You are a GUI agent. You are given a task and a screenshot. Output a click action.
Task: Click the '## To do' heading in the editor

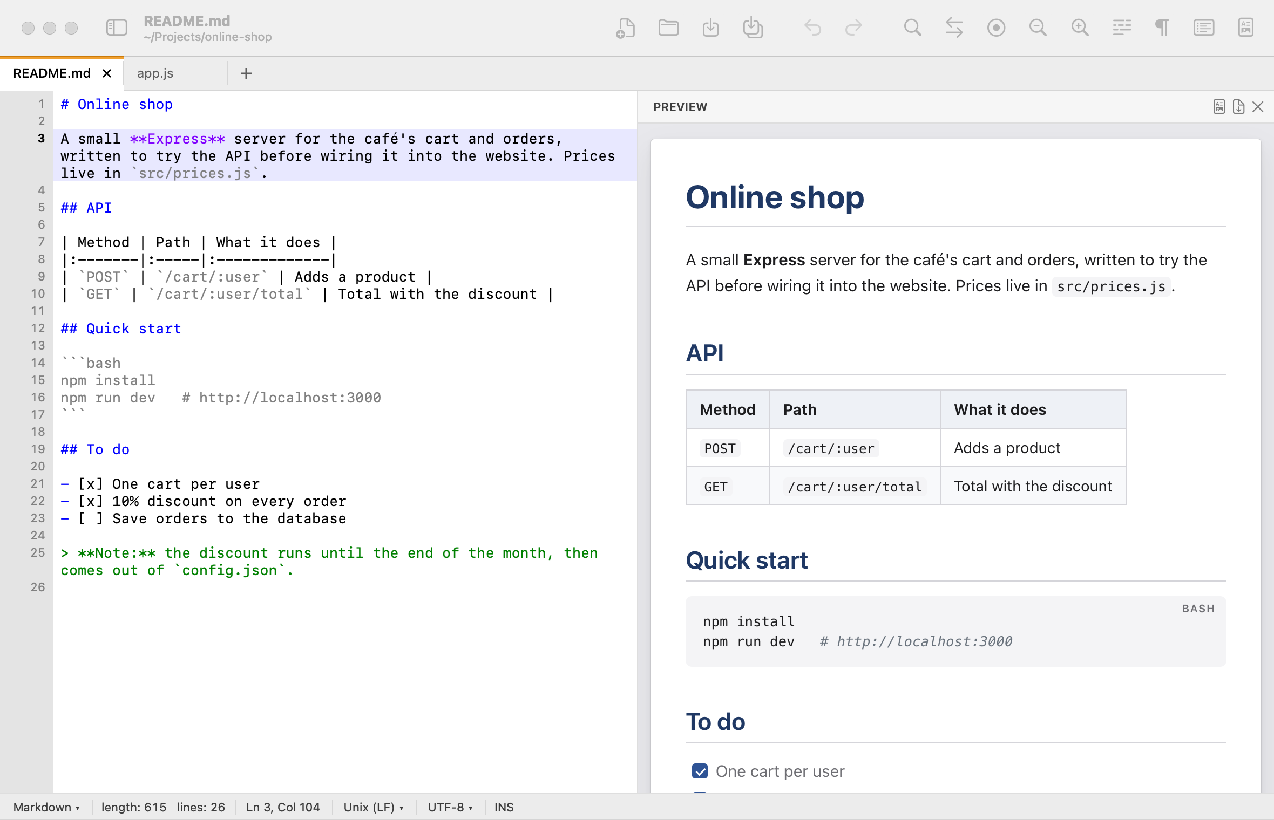pos(95,449)
